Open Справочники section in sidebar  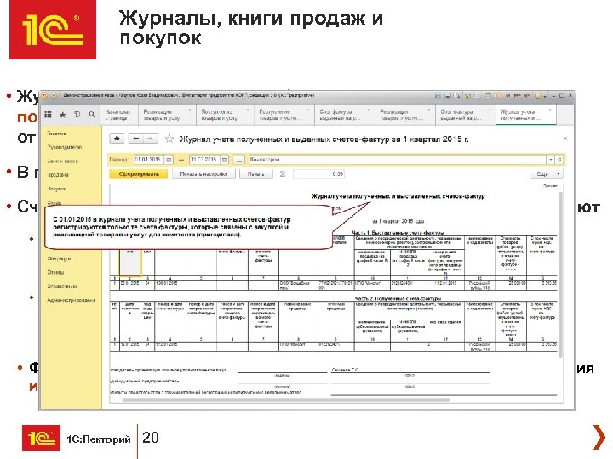click(62, 286)
